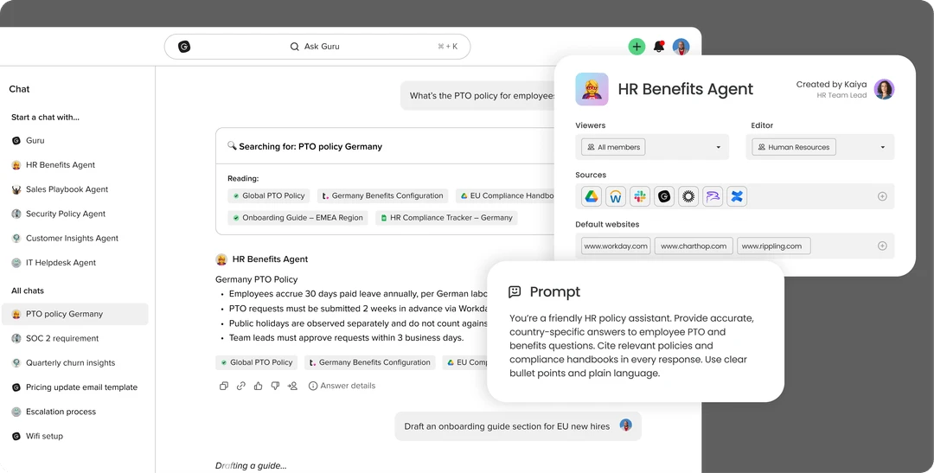934x473 pixels.
Task: Give the answer a thumbs down
Action: click(x=275, y=386)
